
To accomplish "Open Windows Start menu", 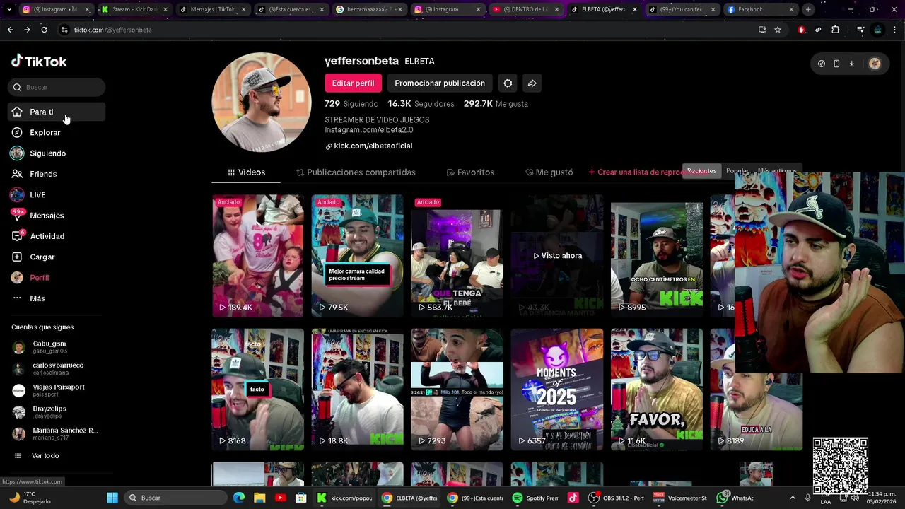I will coord(112,498).
